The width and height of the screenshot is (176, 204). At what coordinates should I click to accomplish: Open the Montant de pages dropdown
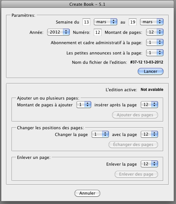click(x=155, y=32)
